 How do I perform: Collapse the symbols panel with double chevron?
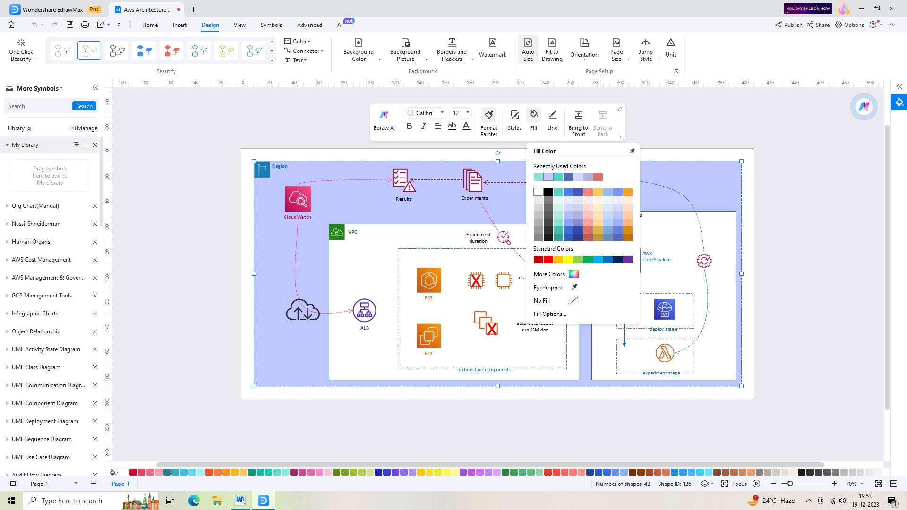pyautogui.click(x=95, y=88)
